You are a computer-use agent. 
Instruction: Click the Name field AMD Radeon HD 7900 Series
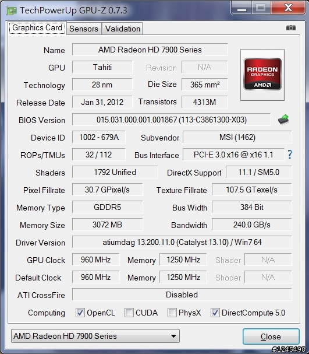[150, 50]
